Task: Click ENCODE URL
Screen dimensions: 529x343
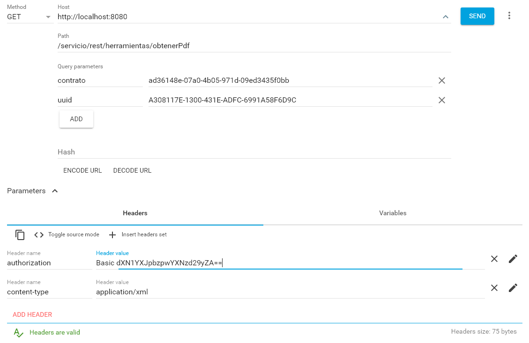Action: [82, 170]
